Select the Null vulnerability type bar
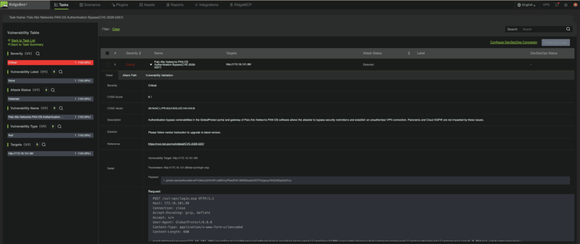 click(x=50, y=135)
